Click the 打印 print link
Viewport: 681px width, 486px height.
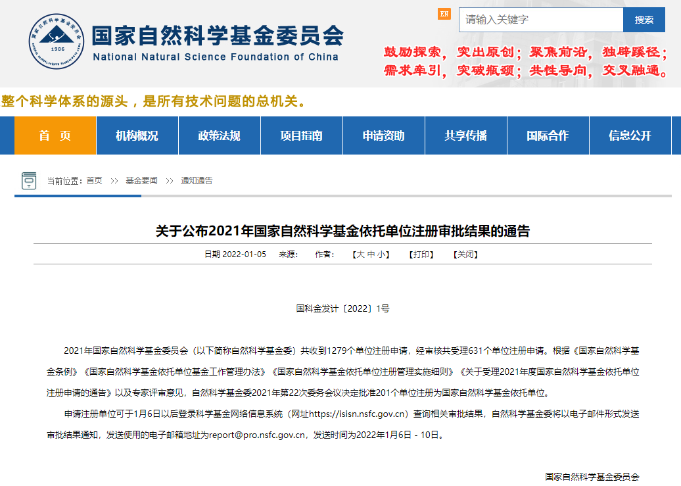[421, 255]
